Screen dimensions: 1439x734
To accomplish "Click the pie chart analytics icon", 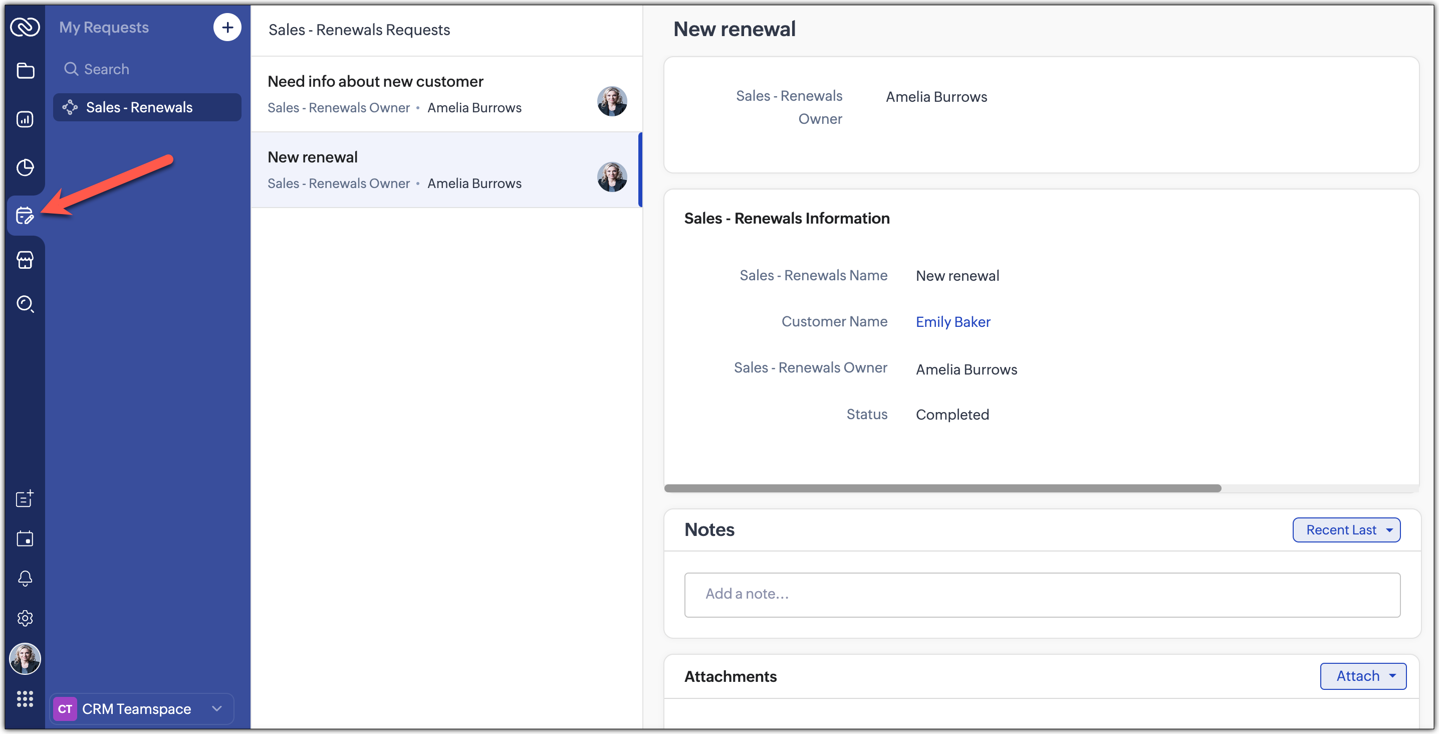I will pos(25,167).
